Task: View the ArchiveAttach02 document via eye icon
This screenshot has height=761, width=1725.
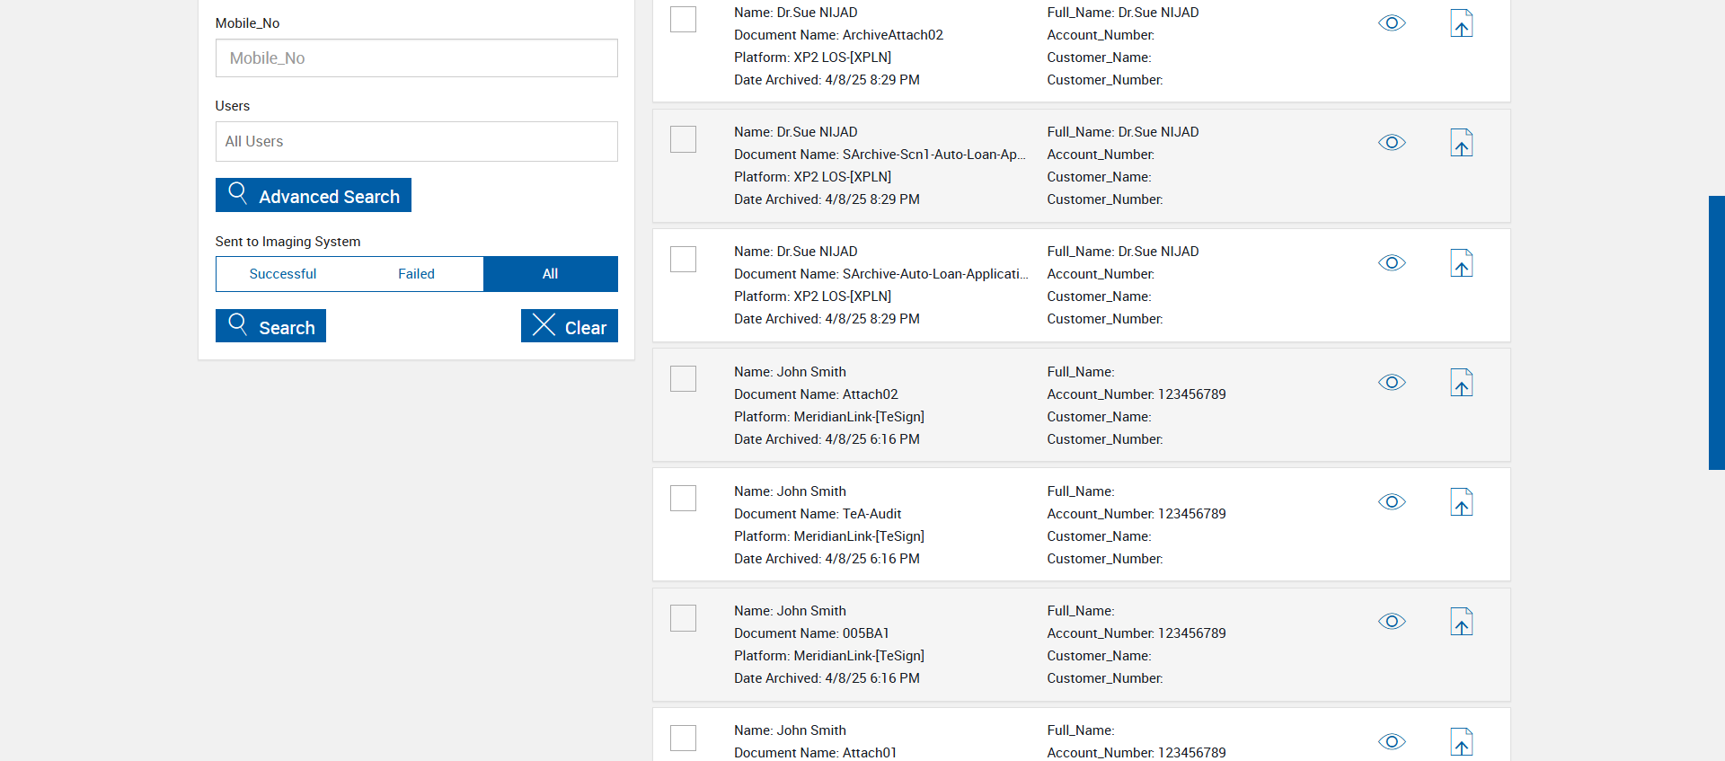Action: 1392,23
